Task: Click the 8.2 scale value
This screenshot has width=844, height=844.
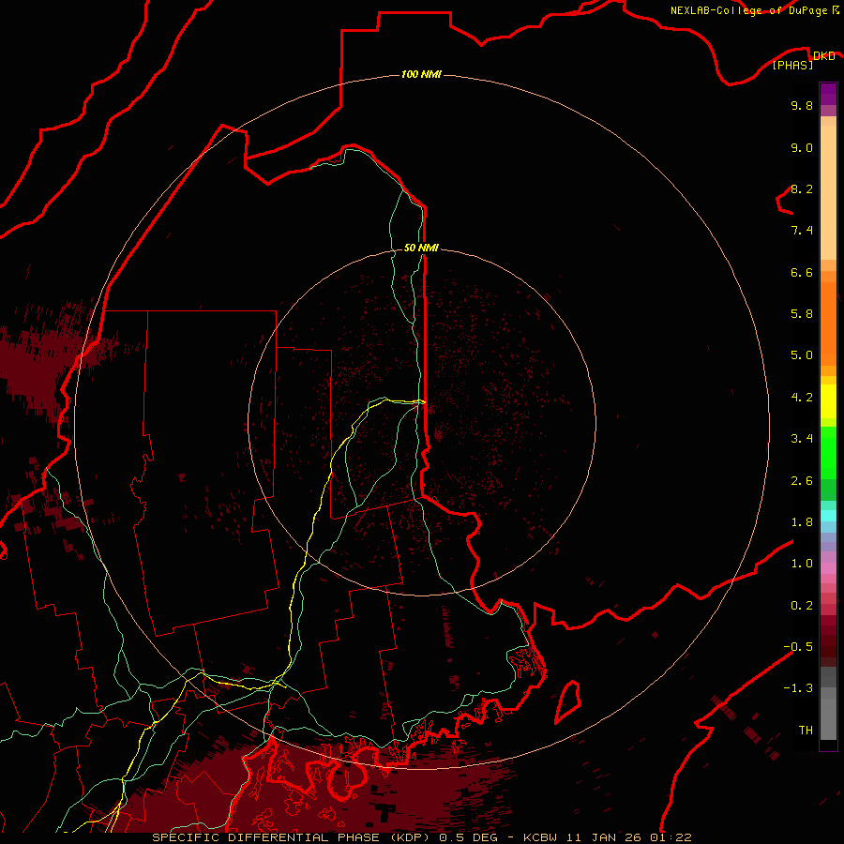Action: pos(802,188)
